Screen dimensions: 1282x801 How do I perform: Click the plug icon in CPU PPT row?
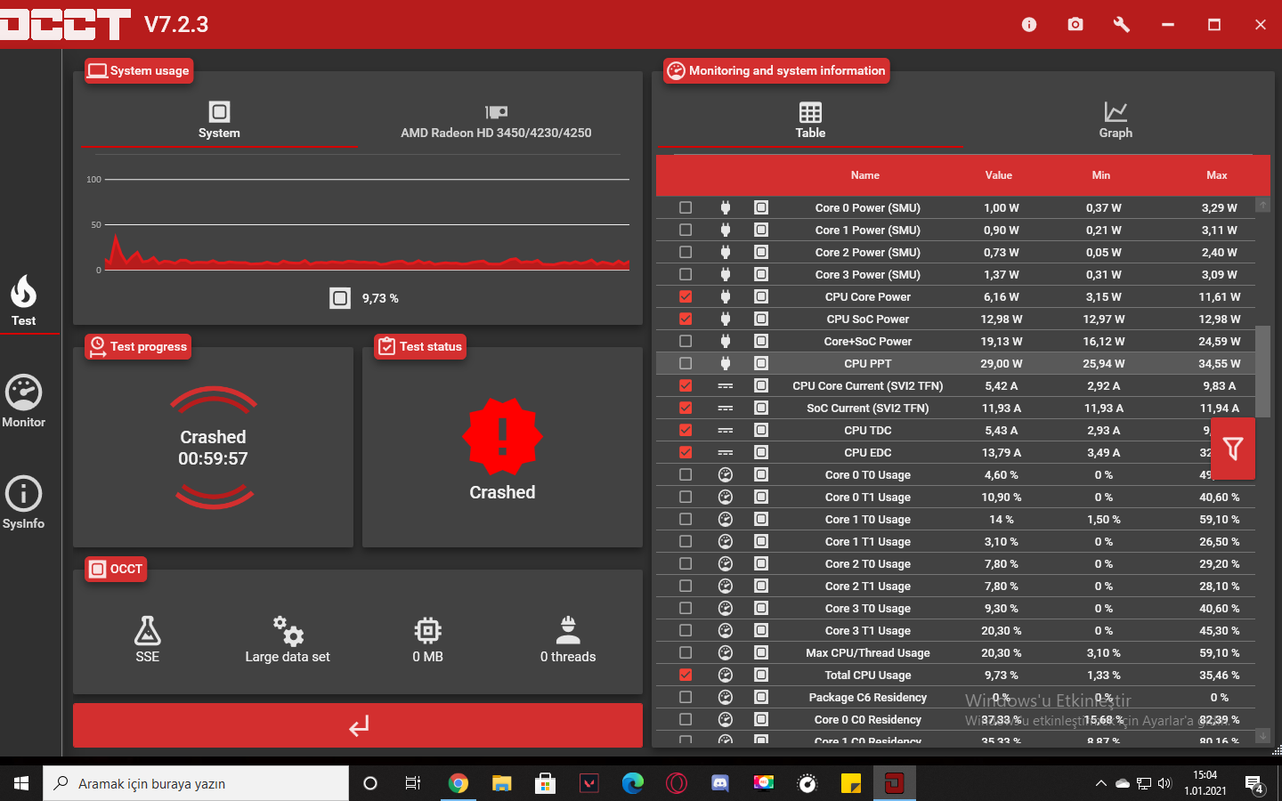click(x=726, y=363)
